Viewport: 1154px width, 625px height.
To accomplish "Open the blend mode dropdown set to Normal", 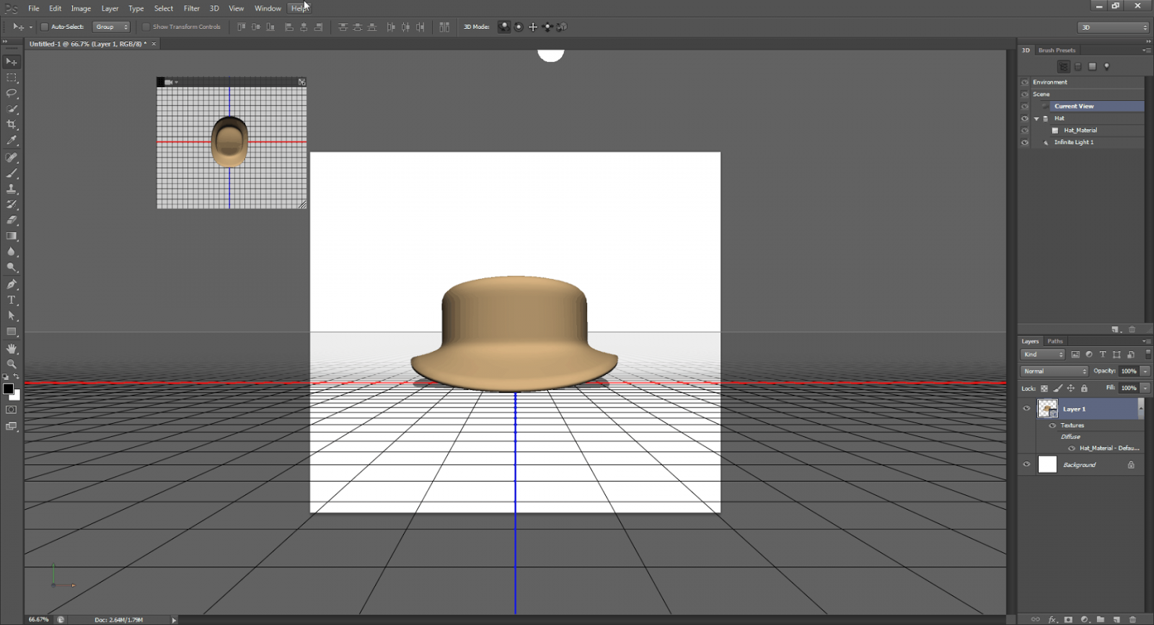I will (x=1054, y=371).
